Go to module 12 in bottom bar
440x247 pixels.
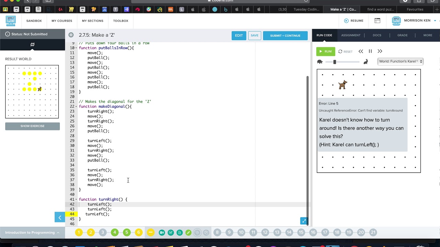[x=265, y=232]
